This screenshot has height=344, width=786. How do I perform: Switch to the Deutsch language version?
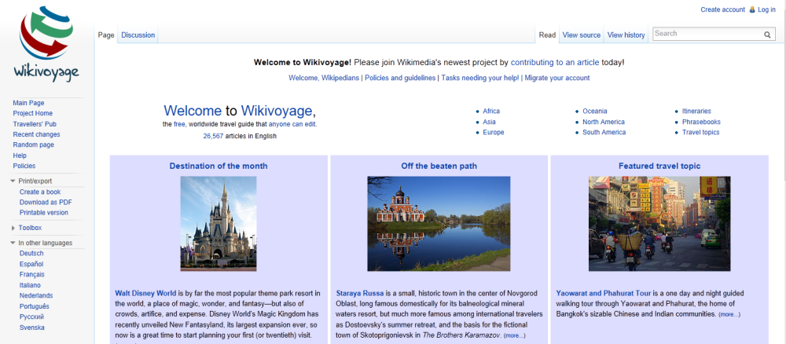pos(31,254)
